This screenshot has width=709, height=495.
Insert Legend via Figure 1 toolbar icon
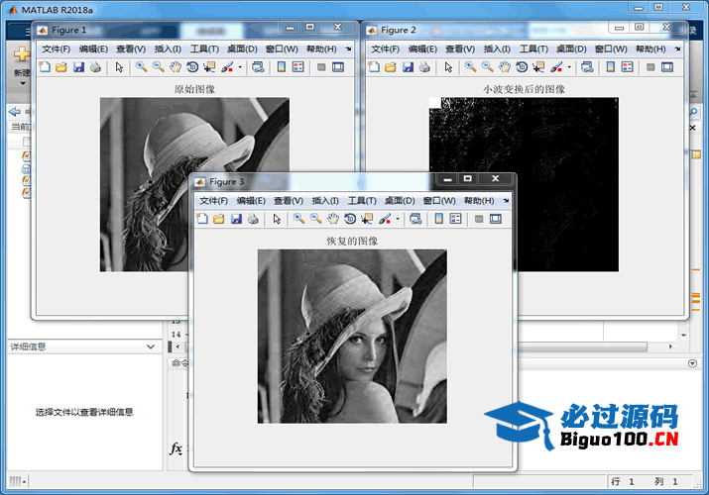pos(298,67)
